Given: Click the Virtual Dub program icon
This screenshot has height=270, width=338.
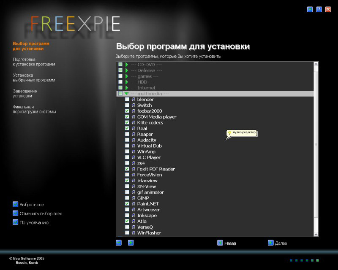Looking at the screenshot, I should click(x=134, y=146).
